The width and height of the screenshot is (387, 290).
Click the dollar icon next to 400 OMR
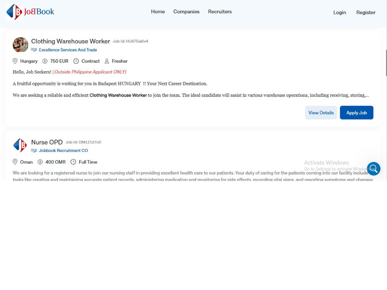pyautogui.click(x=40, y=162)
